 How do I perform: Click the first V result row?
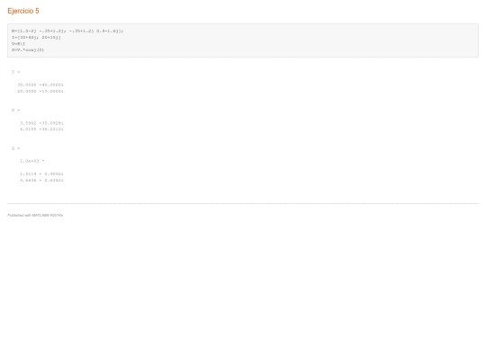click(x=41, y=123)
